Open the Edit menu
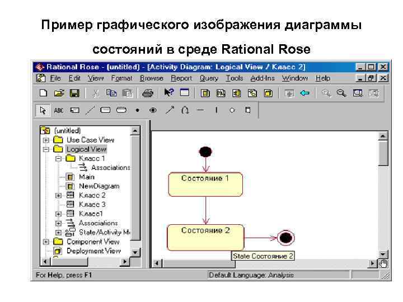This screenshot has height=302, width=403. coord(74,78)
